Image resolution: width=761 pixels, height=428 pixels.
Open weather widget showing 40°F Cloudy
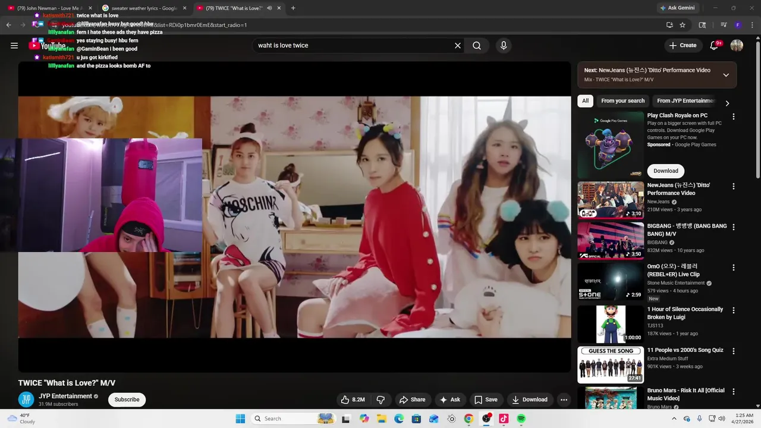[x=21, y=418]
